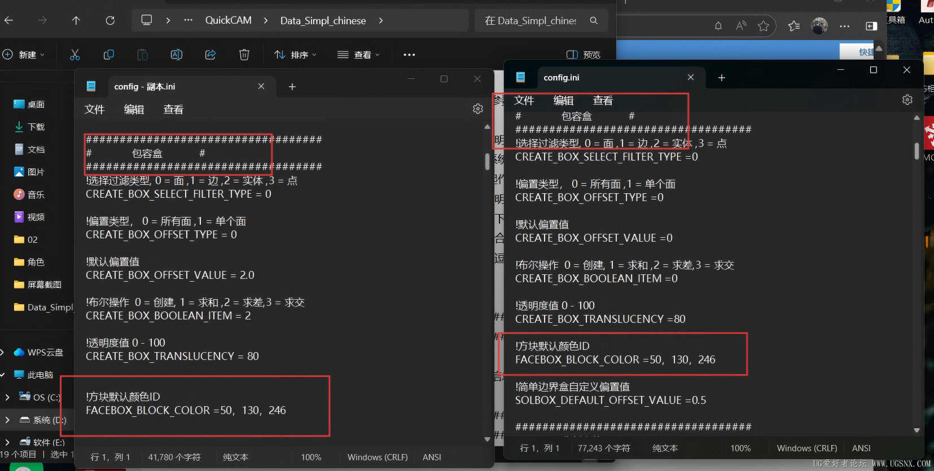Click Windows (CRLF) in config - 副本.ini status bar
The image size is (934, 471).
378,457
